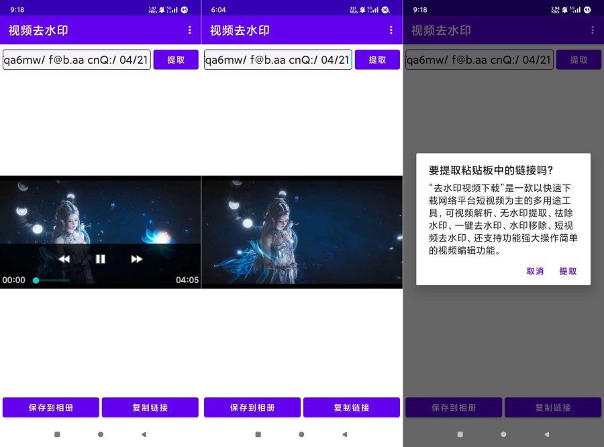Tap the 提取 button next to the link field
The height and width of the screenshot is (447, 604).
[176, 60]
